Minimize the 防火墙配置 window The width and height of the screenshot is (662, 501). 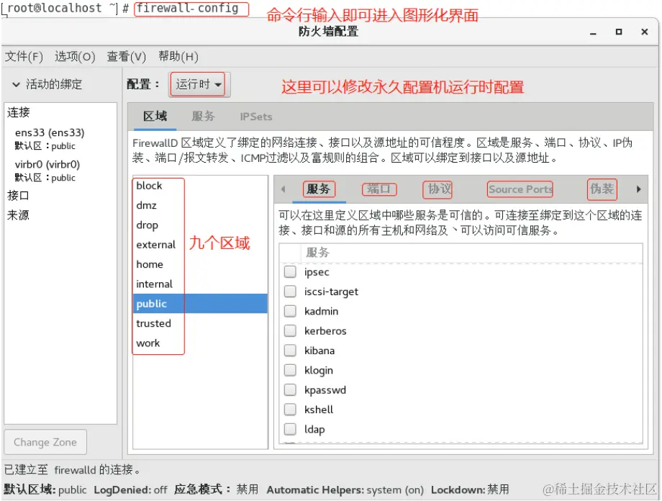click(593, 32)
